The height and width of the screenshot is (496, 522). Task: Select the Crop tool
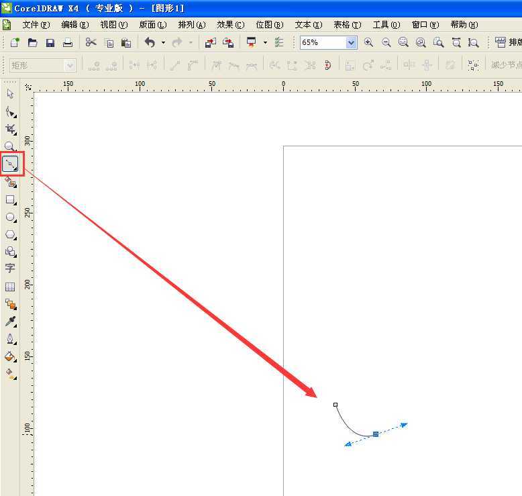click(10, 129)
